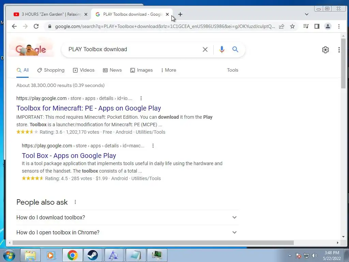
Task: Switch to the Zen Garden YouTube tab
Action: click(x=48, y=14)
